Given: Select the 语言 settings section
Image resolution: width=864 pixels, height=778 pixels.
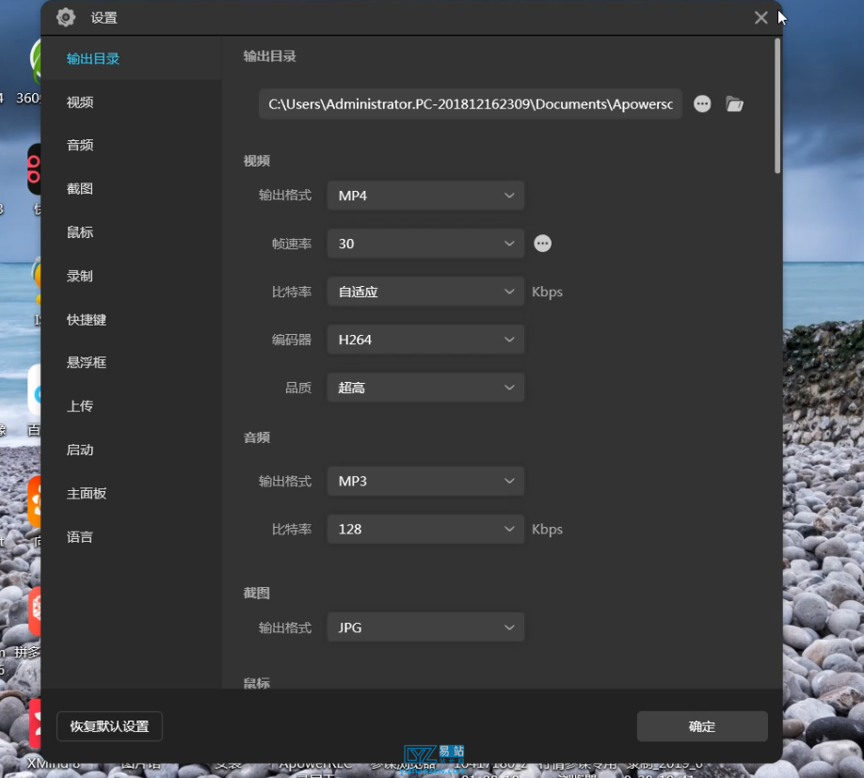Looking at the screenshot, I should [x=79, y=536].
